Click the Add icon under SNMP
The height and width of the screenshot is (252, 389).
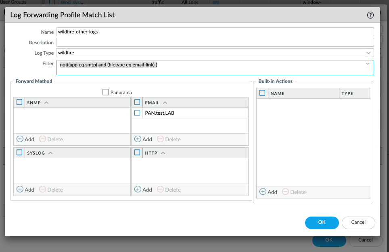click(20, 139)
